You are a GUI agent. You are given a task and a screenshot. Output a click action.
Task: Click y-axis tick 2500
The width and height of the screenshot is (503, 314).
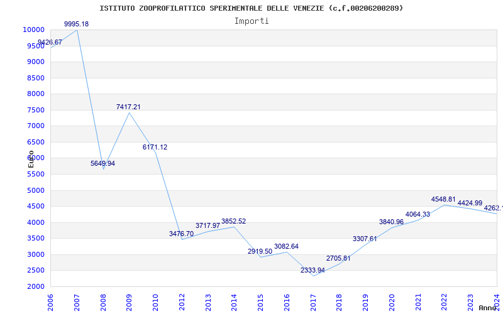[35, 271]
